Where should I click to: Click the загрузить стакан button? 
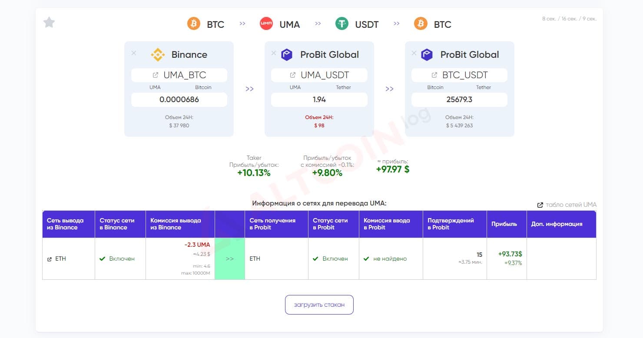point(319,305)
